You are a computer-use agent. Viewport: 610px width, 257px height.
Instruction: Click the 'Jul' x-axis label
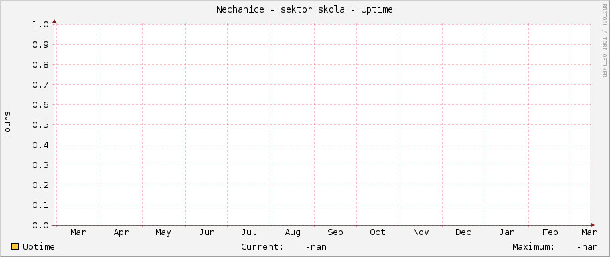tap(249, 232)
